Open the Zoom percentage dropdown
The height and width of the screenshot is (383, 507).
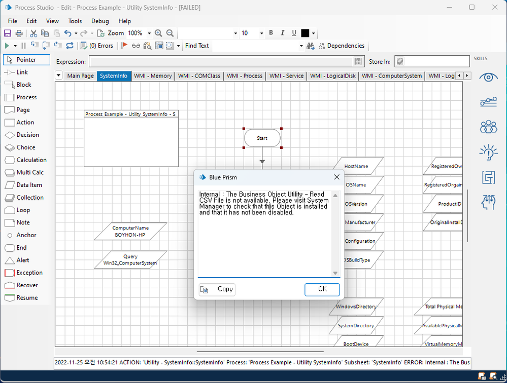coord(149,33)
